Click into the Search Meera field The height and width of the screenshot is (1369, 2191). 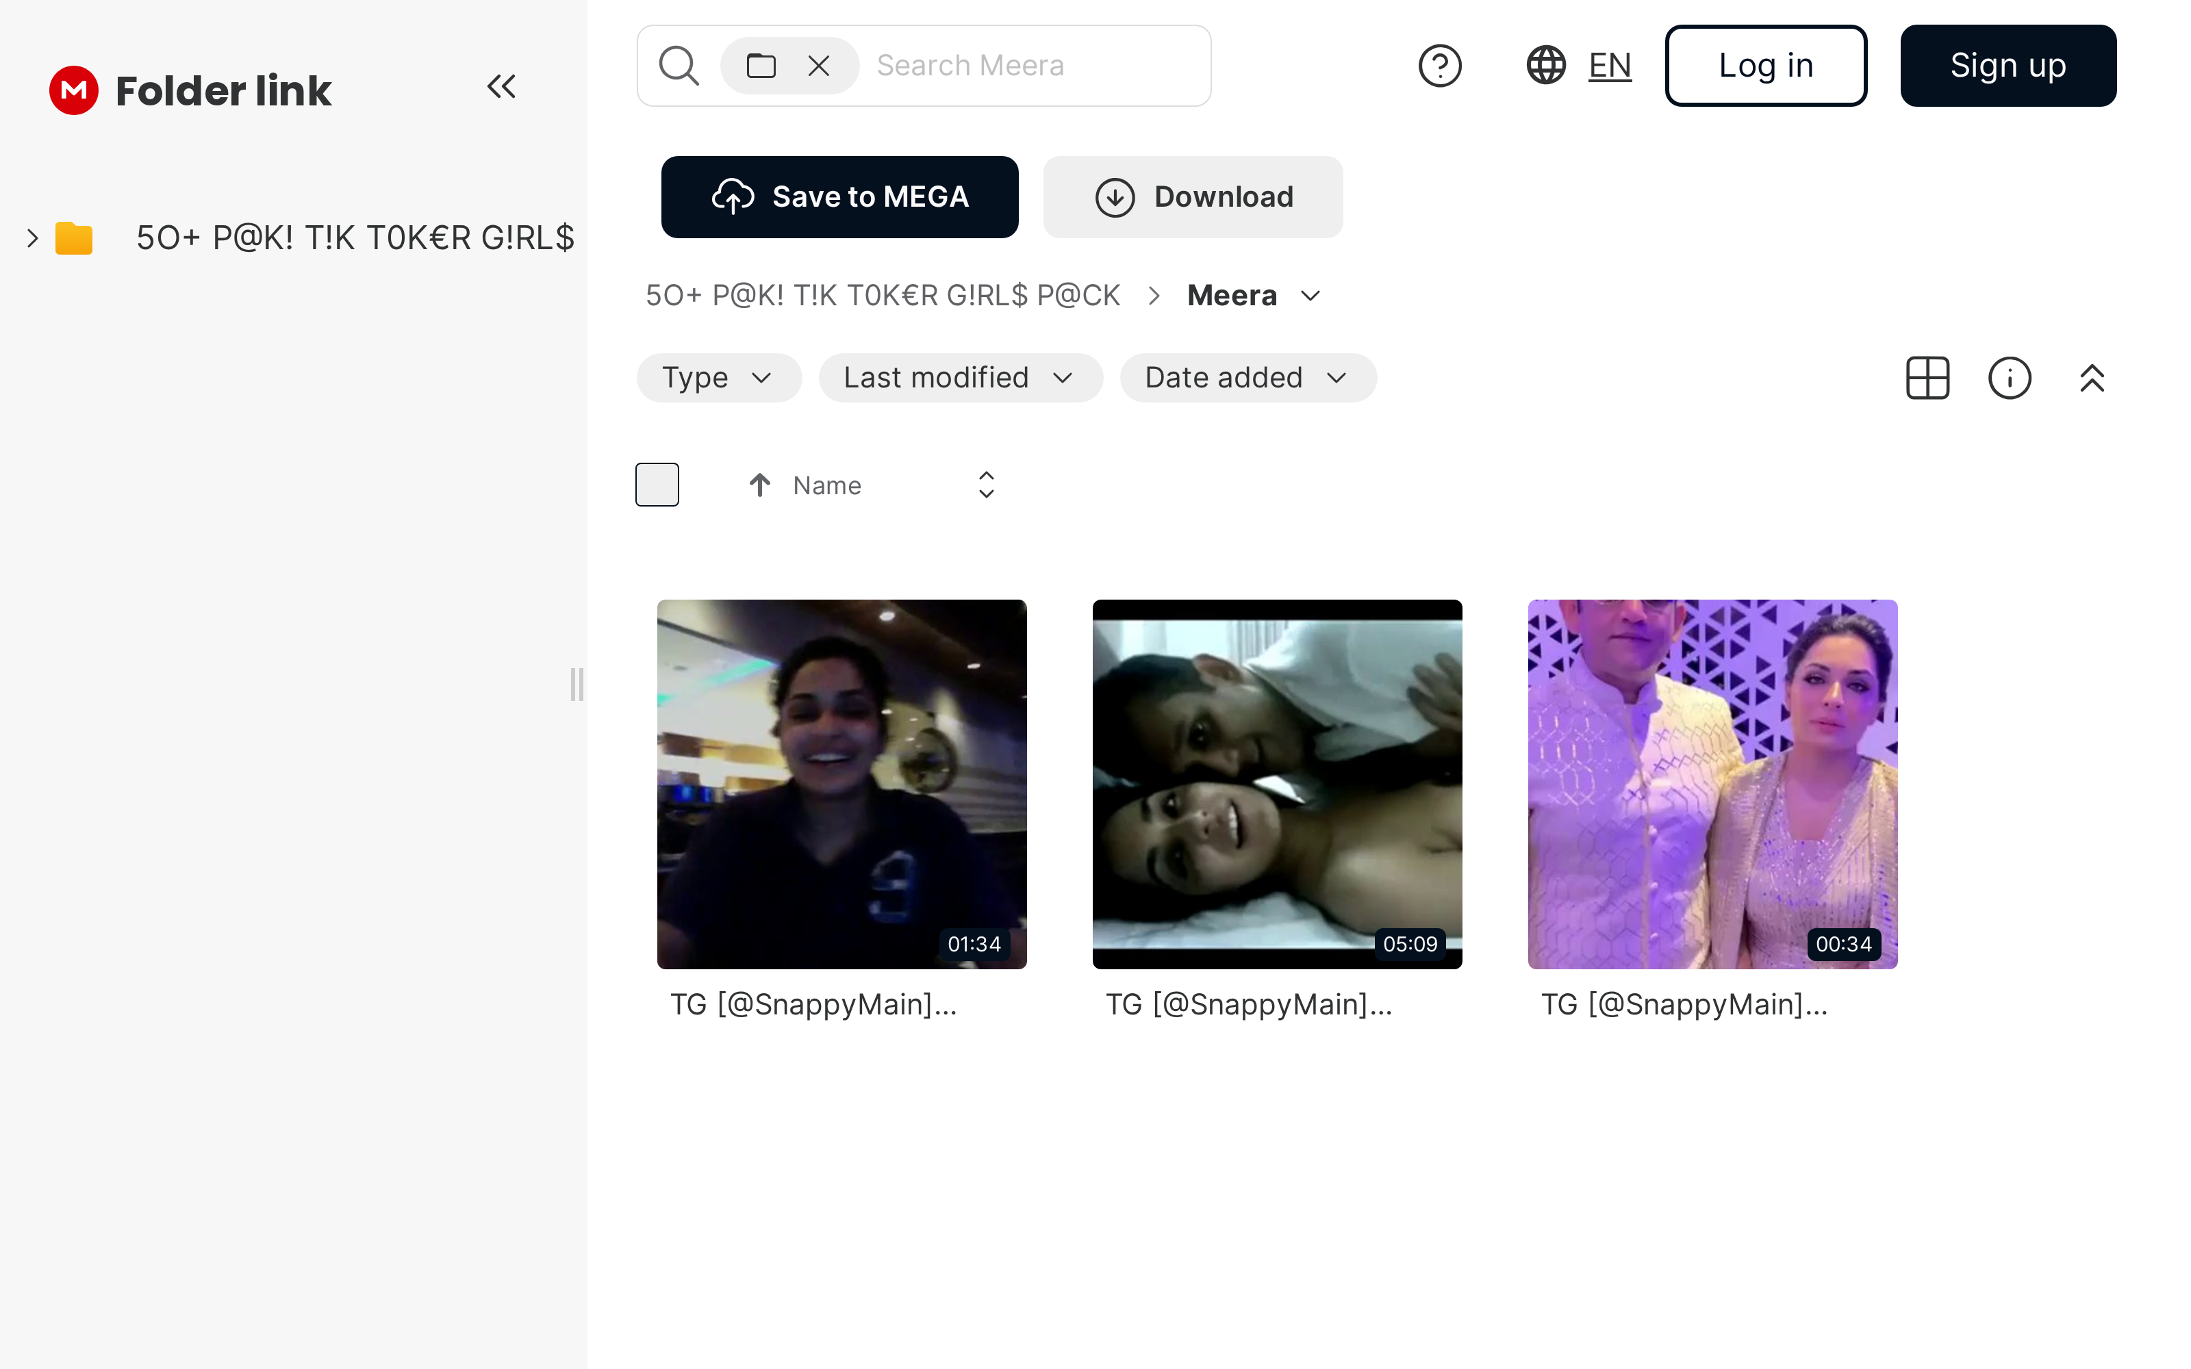click(1032, 65)
